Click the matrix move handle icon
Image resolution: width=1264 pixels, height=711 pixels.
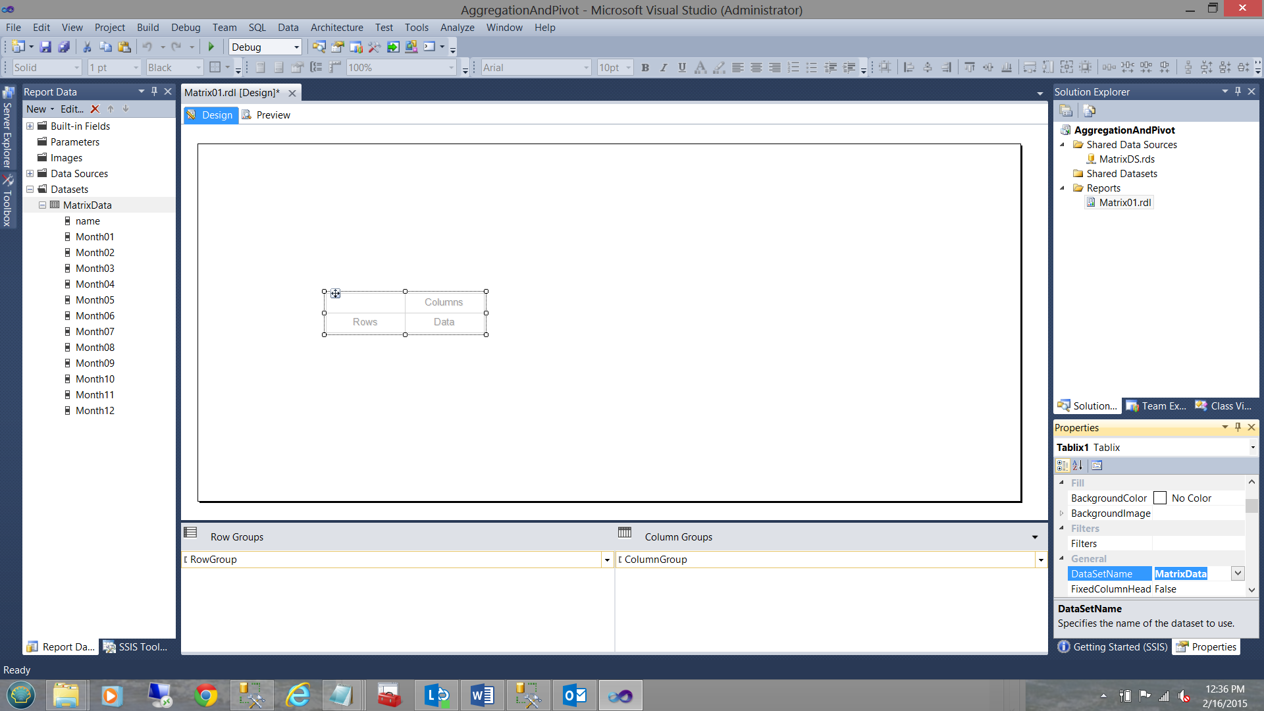coord(335,294)
